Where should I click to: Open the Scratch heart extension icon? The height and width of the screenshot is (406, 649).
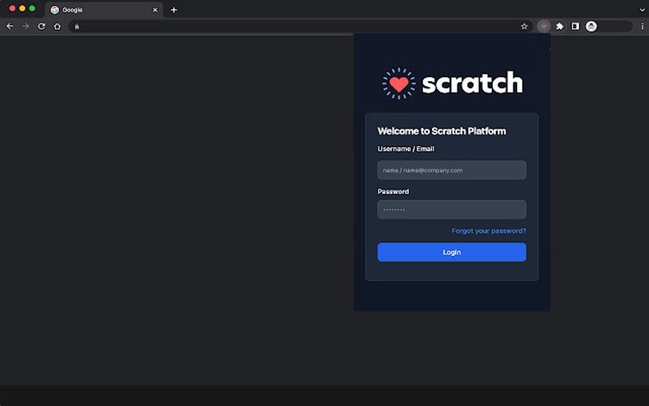[543, 26]
